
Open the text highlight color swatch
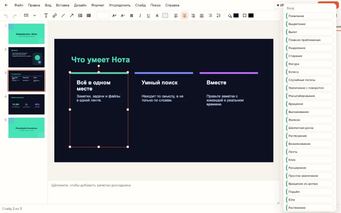click(165, 15)
